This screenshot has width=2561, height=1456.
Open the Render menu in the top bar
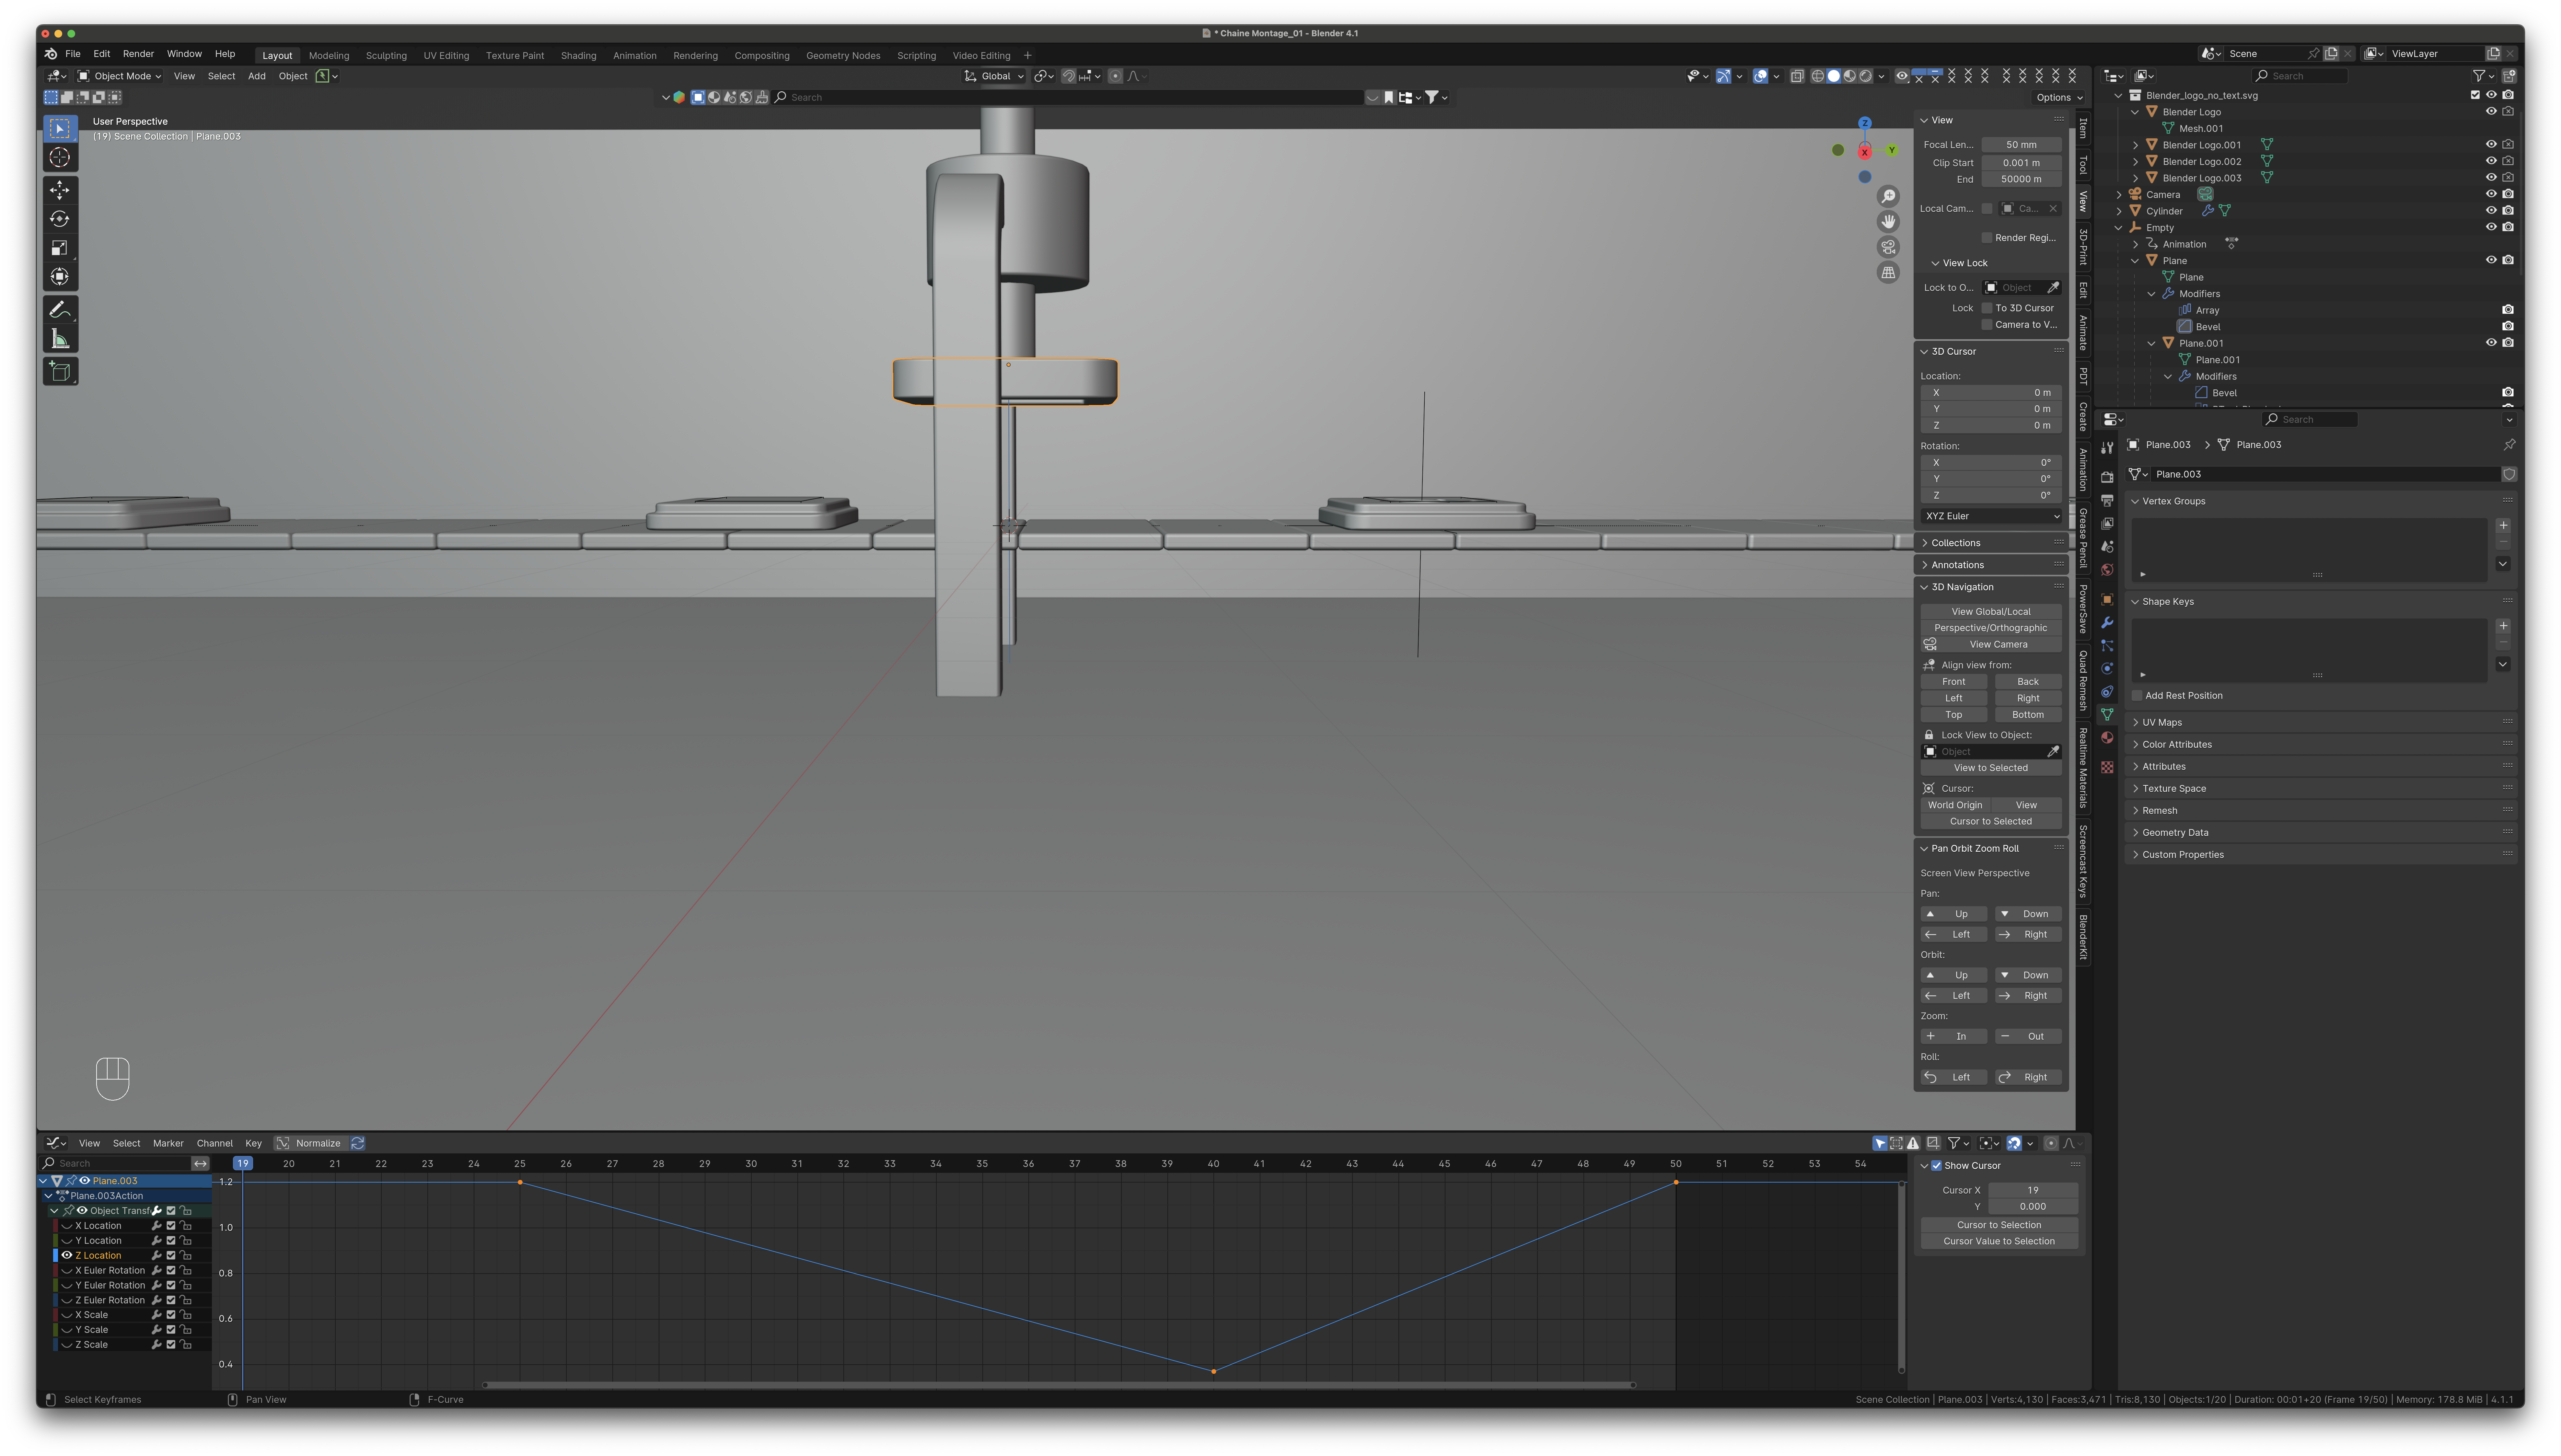point(138,54)
